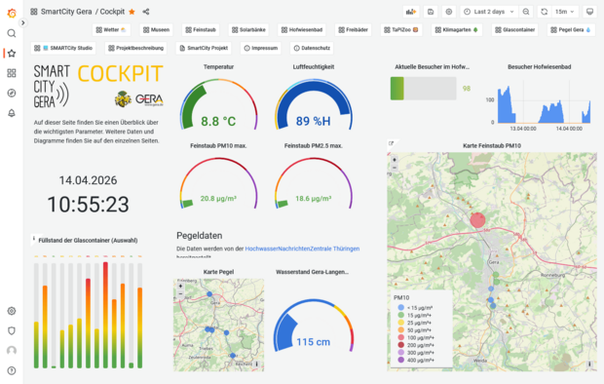
Task: Click the visitor bar gauge showing 98
Action: (x=424, y=89)
